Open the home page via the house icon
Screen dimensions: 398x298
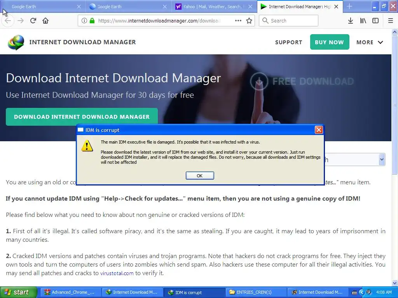tap(45, 21)
